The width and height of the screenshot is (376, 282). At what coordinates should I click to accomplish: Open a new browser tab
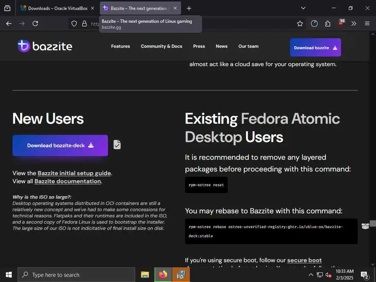click(x=189, y=8)
